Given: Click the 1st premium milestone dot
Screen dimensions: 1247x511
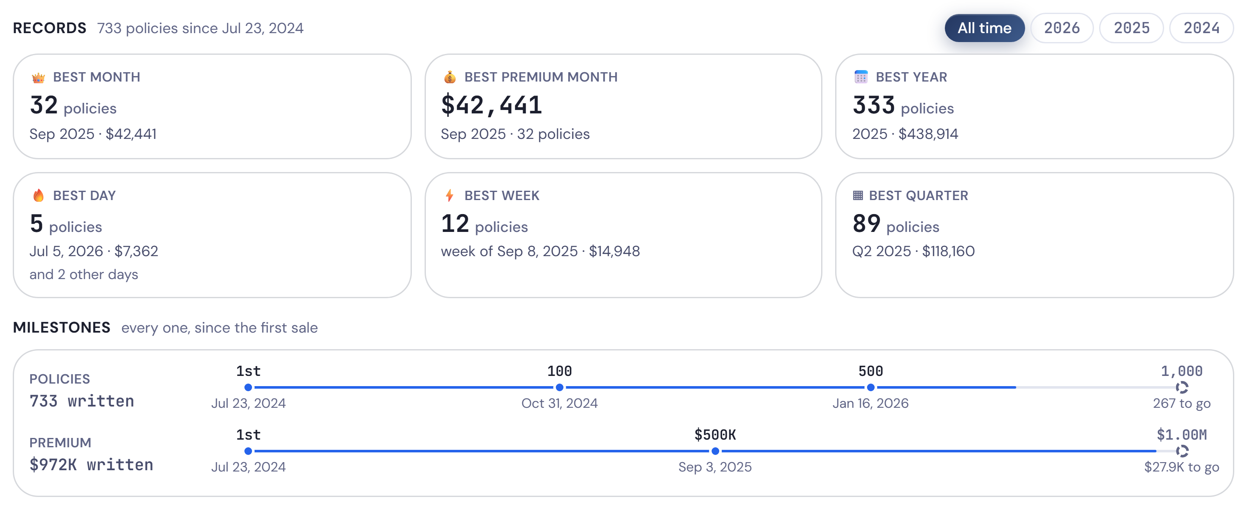Looking at the screenshot, I should pyautogui.click(x=248, y=452).
